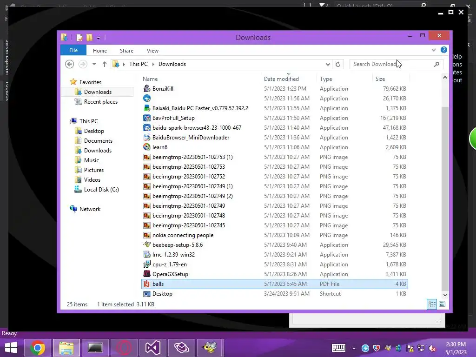
Task: Select the learn6 application icon
Action: pyautogui.click(x=147, y=147)
